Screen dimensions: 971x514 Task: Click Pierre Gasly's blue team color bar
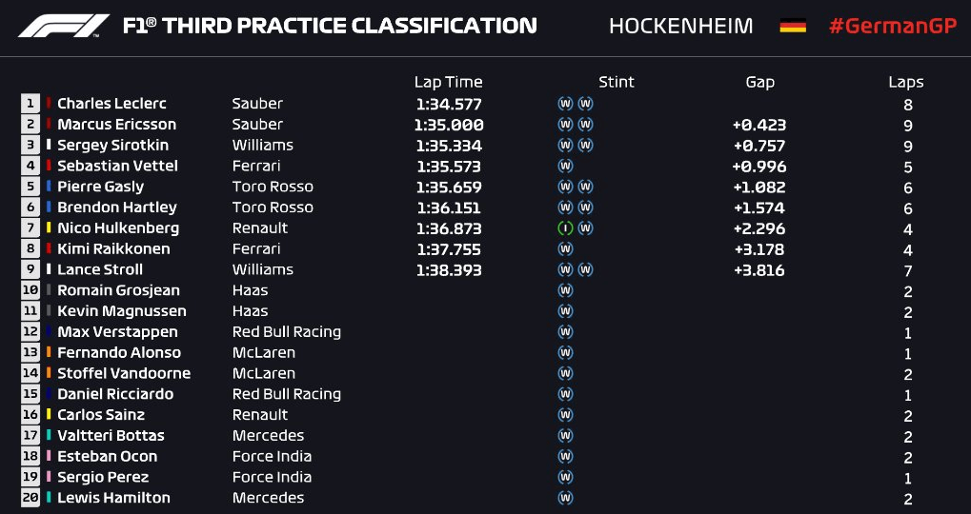click(49, 187)
